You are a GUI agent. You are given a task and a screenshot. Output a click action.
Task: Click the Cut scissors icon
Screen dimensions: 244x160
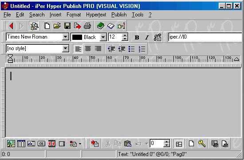108,144
